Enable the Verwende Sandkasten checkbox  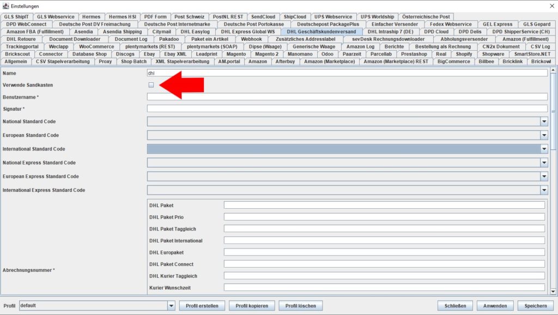coord(151,85)
